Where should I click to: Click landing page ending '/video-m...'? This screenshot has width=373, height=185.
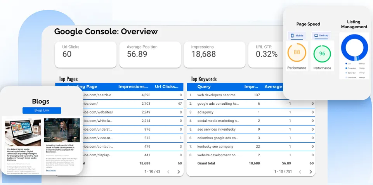click(97, 138)
